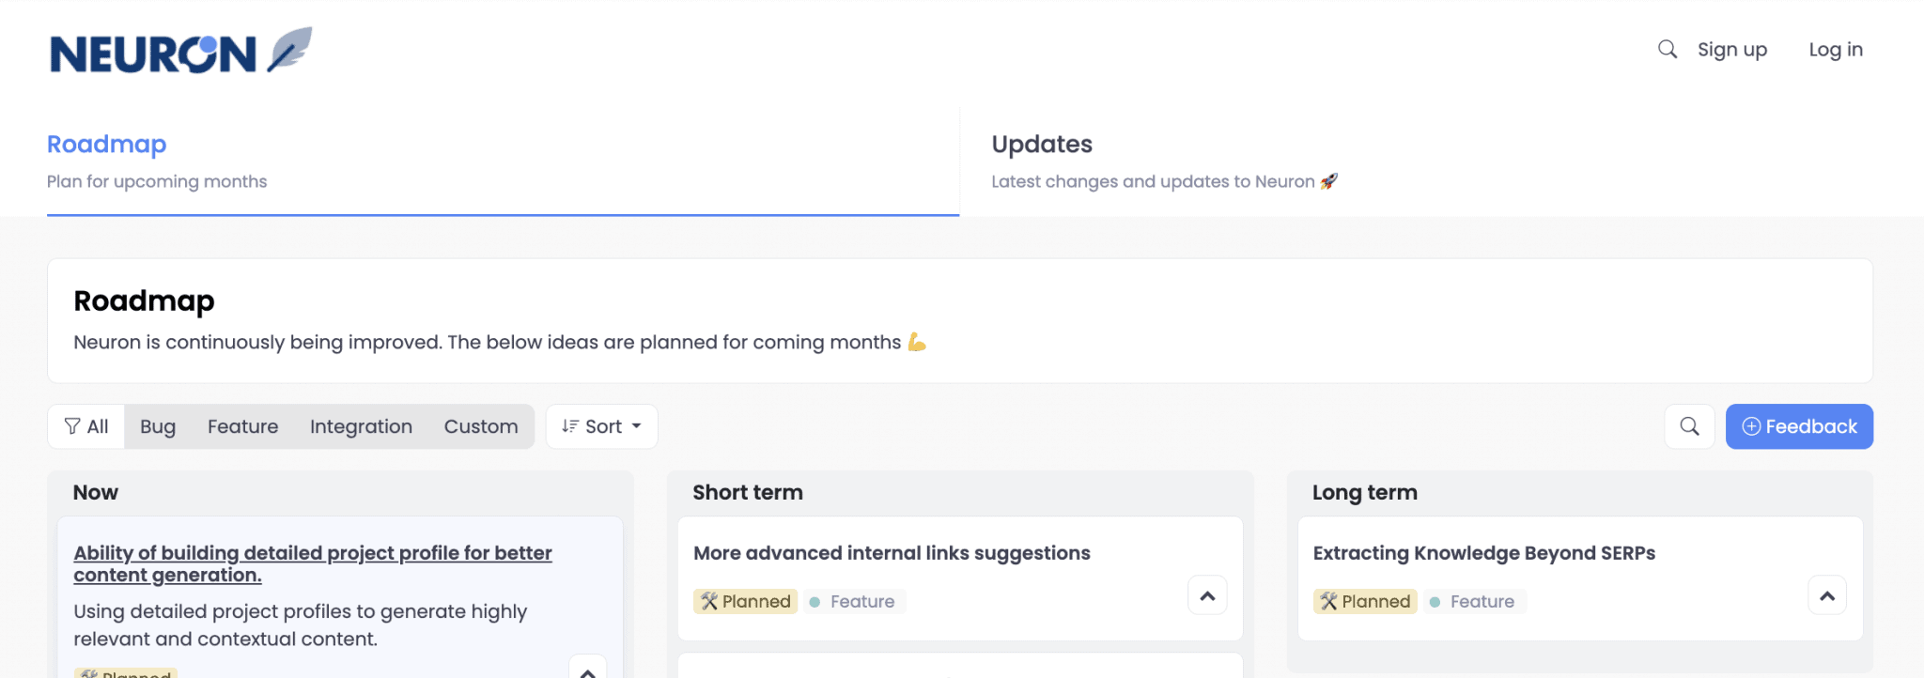Screen dimensions: 1924x678
Task: Open the search in the top navigation bar
Action: (1667, 49)
